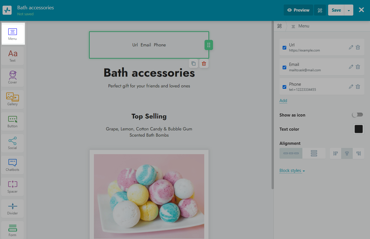Open the Save dropdown arrow

coord(349,10)
